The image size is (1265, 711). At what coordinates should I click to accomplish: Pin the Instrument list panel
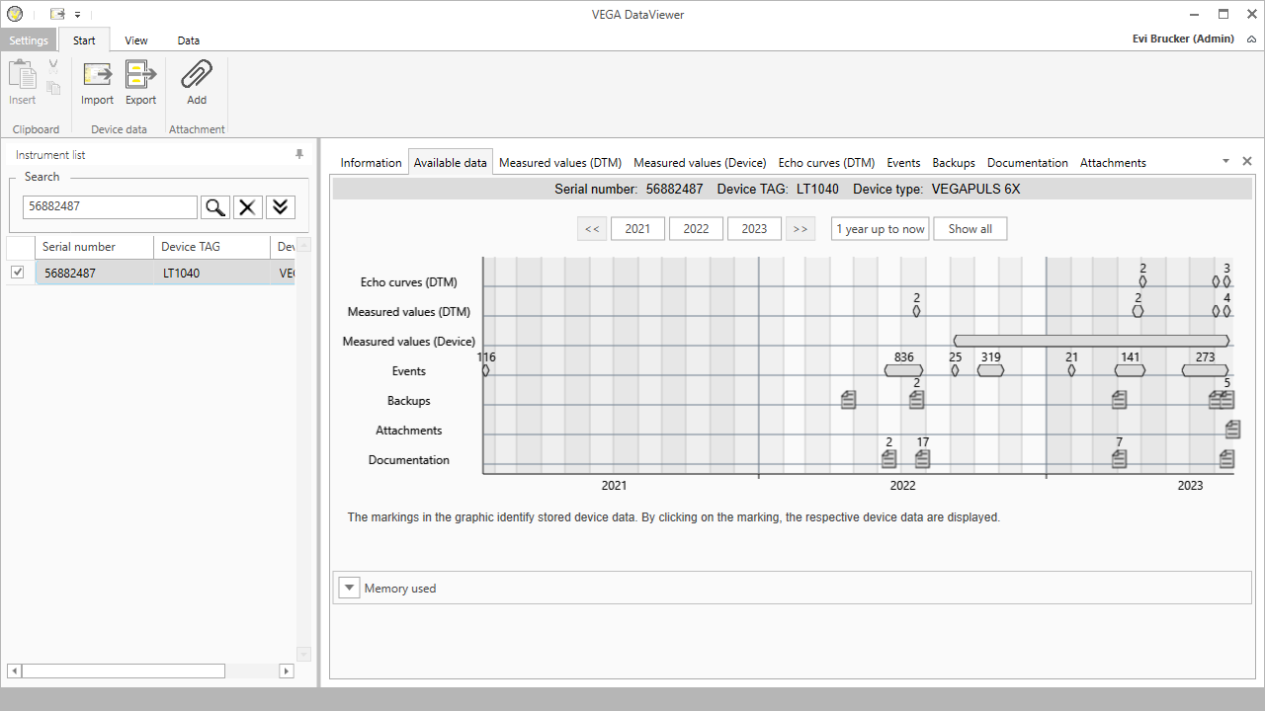pyautogui.click(x=299, y=155)
